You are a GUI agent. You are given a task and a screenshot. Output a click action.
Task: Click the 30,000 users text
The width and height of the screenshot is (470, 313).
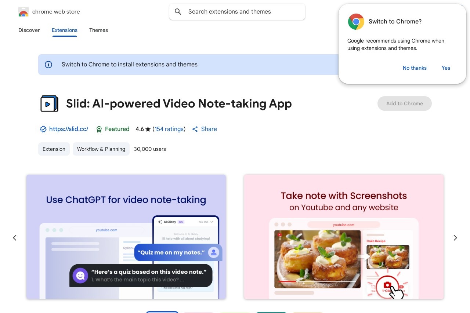tap(150, 149)
